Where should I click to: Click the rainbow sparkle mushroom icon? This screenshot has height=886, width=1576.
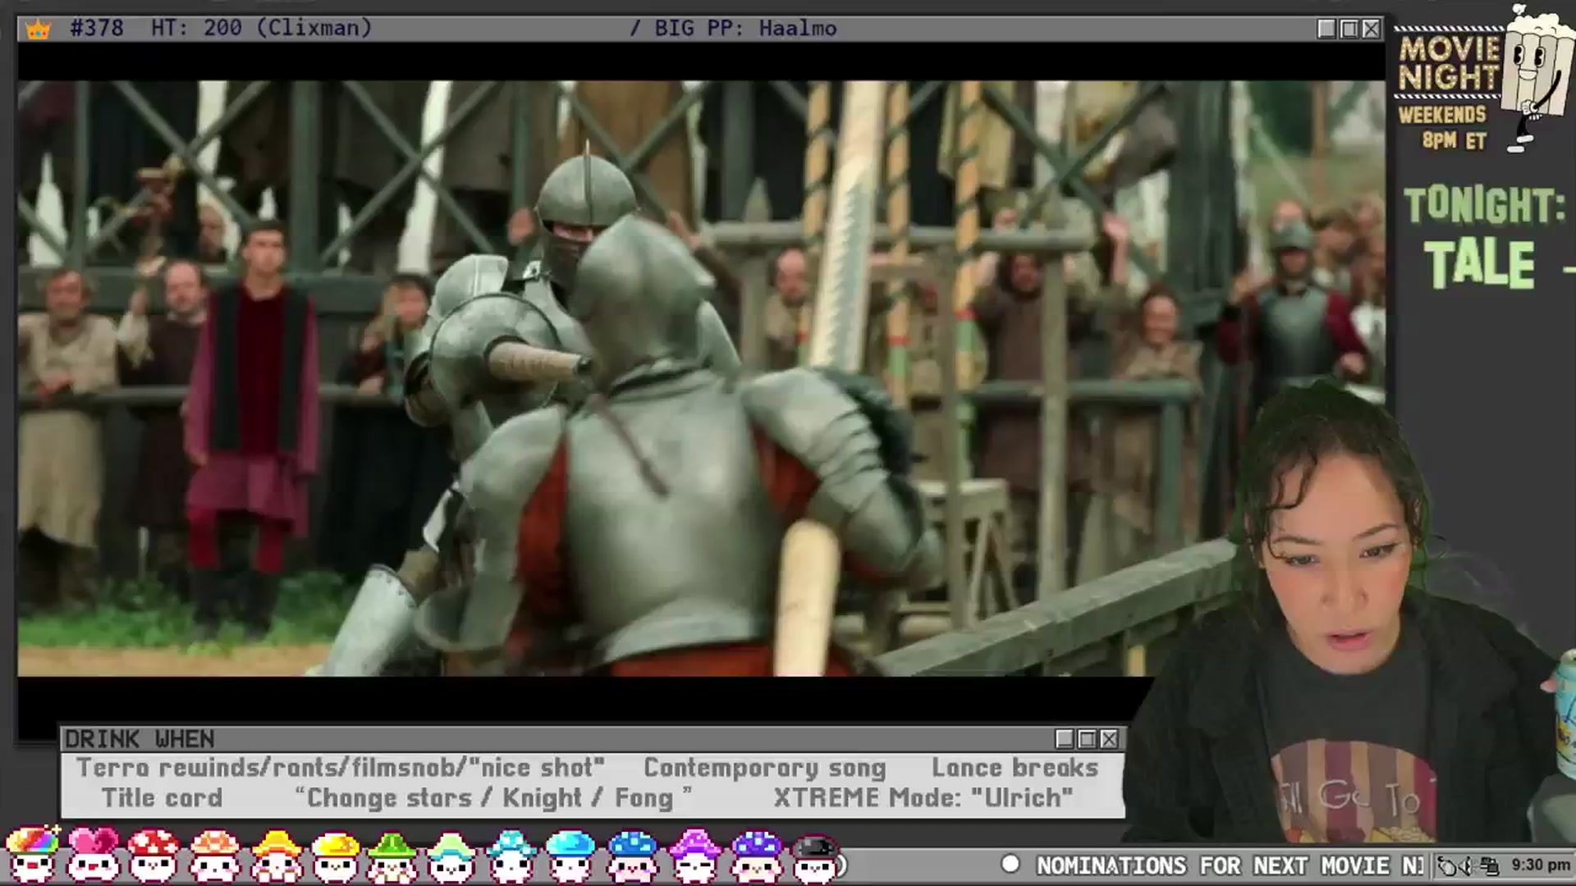pyautogui.click(x=32, y=854)
